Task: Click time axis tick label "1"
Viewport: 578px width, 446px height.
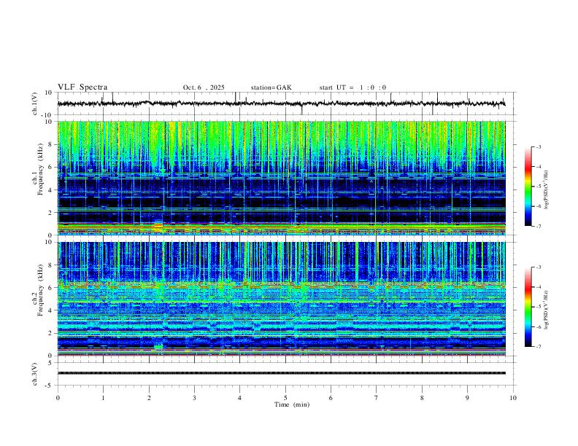Action: 103,398
